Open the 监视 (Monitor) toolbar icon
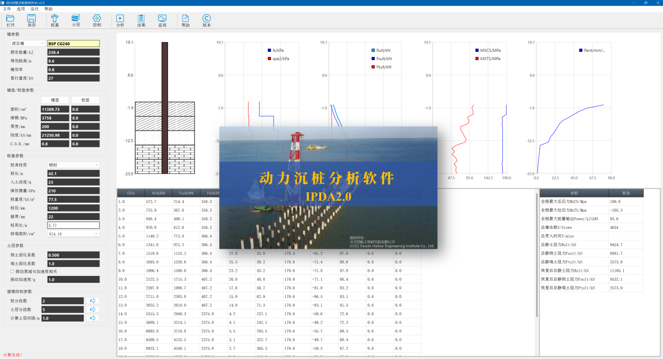The height and width of the screenshot is (359, 663). pos(162,18)
